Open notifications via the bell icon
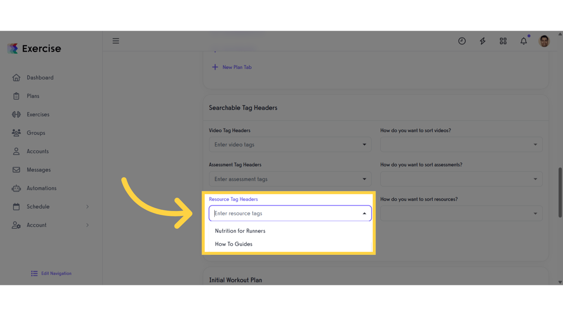The height and width of the screenshot is (316, 563). [523, 41]
